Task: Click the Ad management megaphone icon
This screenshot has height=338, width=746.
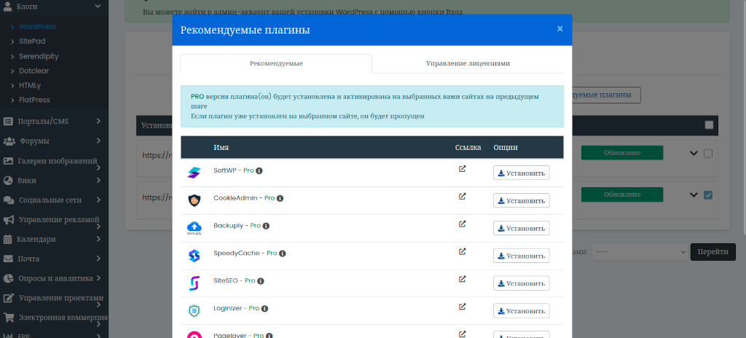Action: pos(8,219)
